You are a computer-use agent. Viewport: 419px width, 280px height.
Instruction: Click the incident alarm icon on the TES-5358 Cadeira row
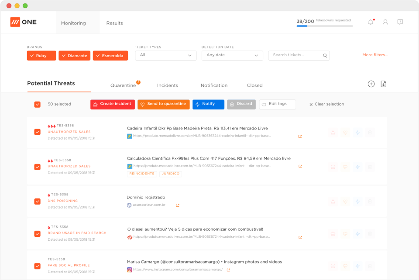[x=333, y=132]
